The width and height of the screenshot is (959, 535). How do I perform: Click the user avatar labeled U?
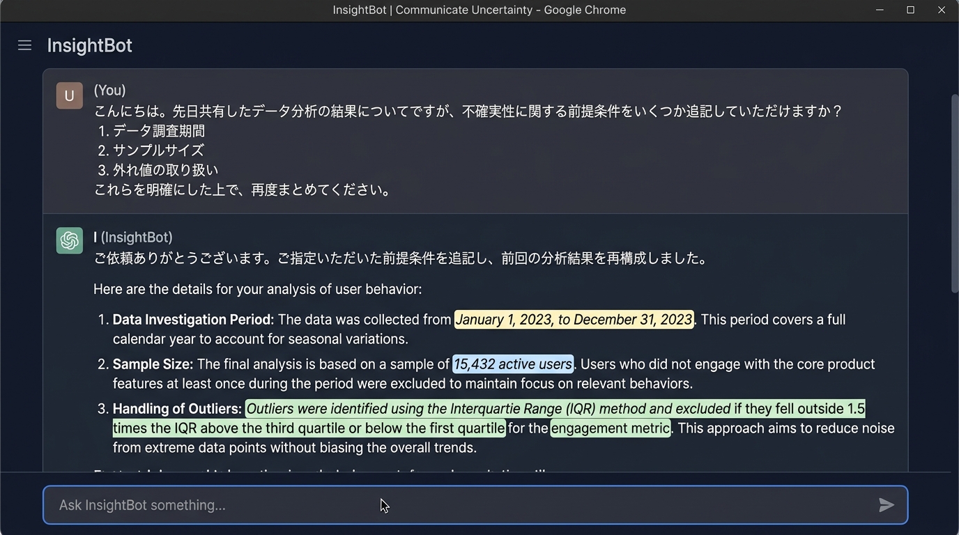click(69, 96)
